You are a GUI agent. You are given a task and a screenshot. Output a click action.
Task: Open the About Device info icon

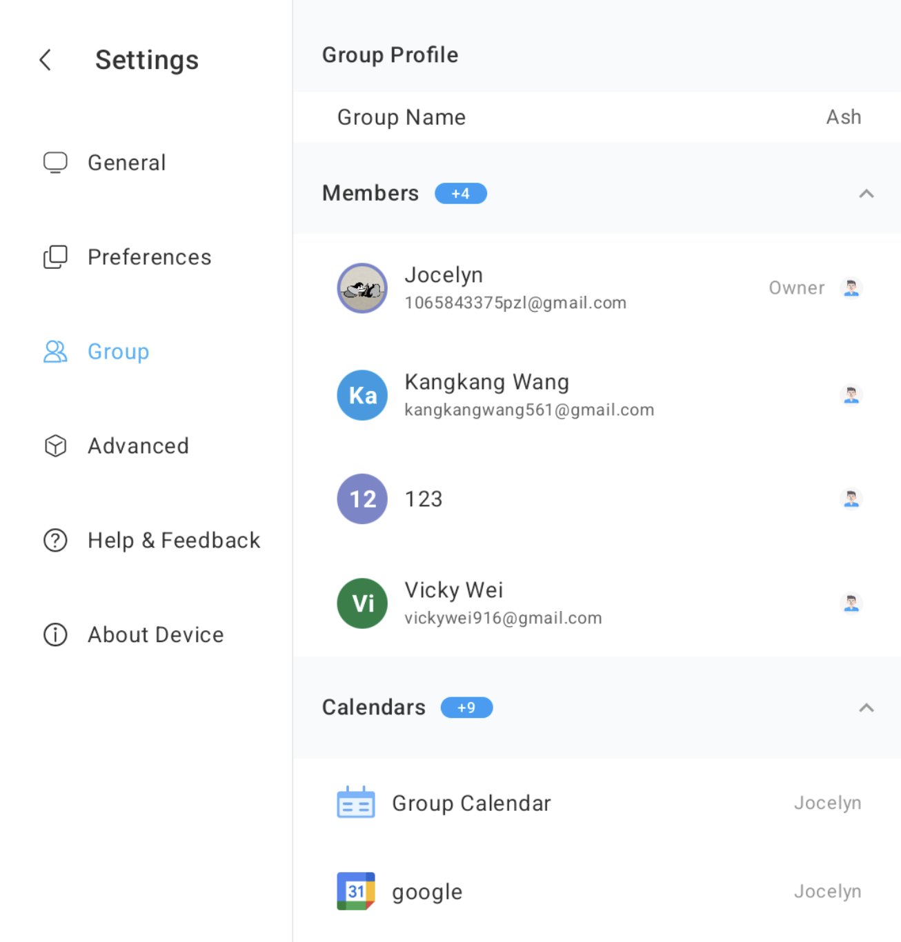click(x=55, y=634)
